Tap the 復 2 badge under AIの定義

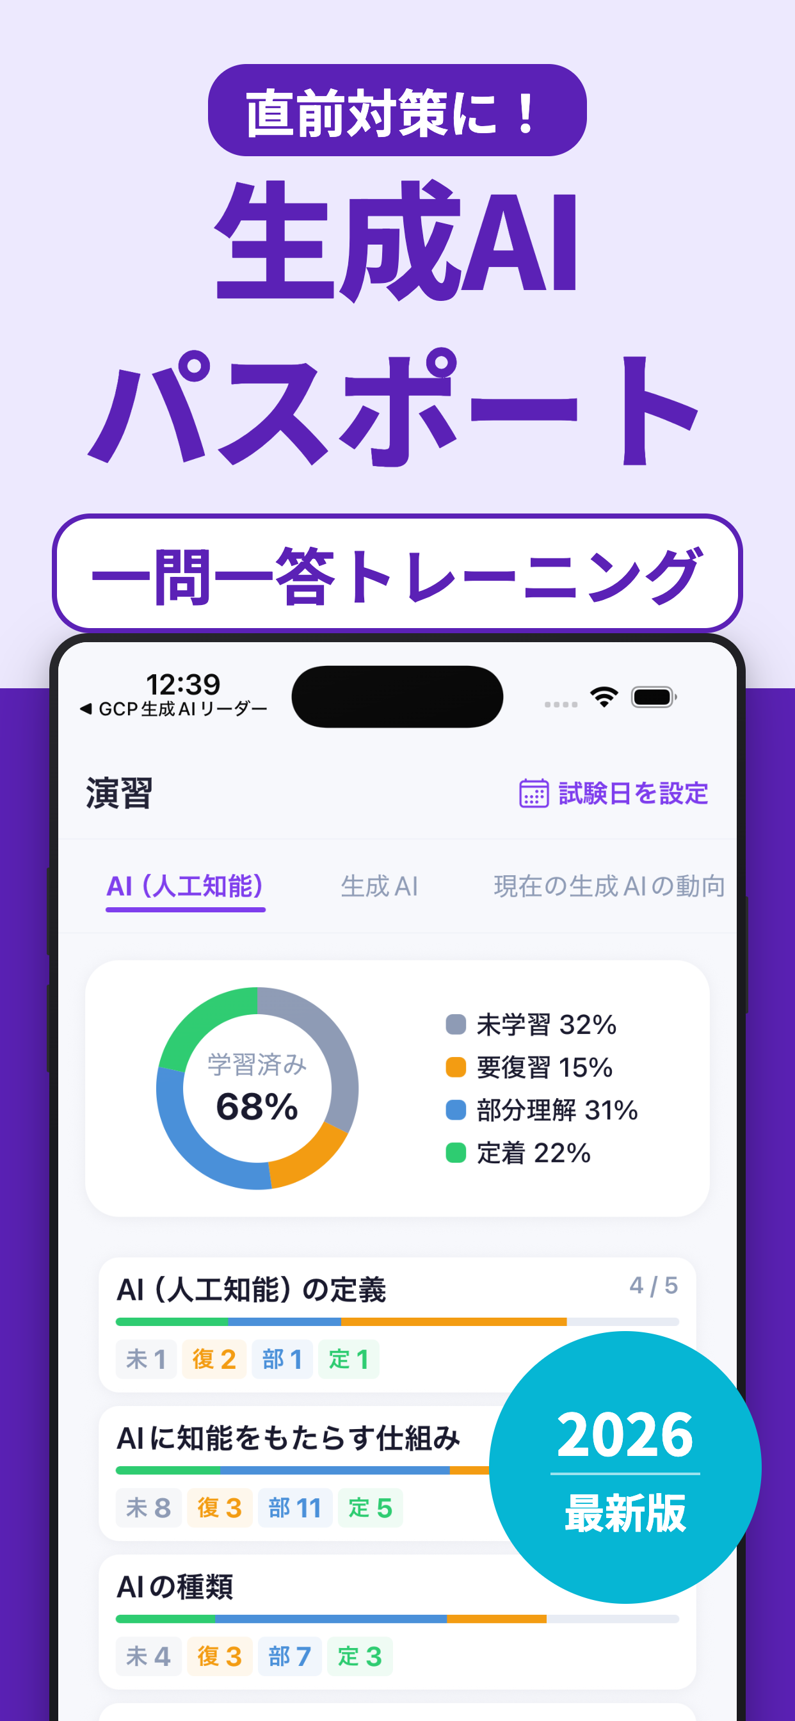[214, 1359]
